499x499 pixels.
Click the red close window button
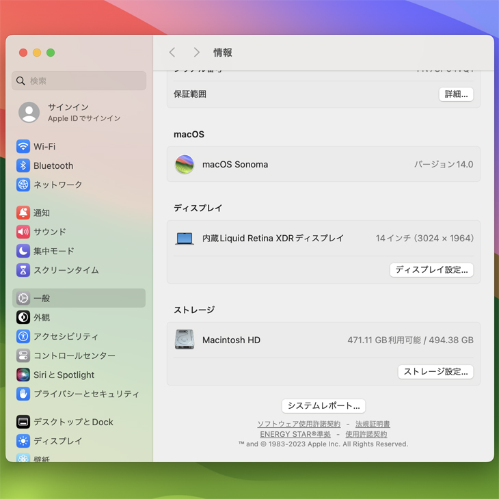[23, 53]
